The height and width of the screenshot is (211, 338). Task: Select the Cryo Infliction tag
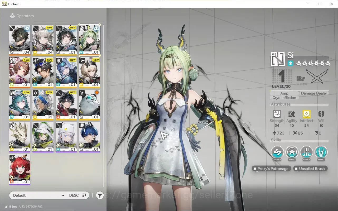[x=284, y=98]
